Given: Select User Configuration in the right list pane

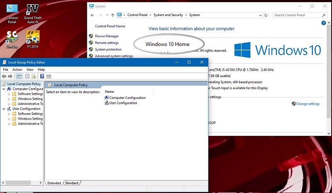Looking at the screenshot, I should 123,103.
